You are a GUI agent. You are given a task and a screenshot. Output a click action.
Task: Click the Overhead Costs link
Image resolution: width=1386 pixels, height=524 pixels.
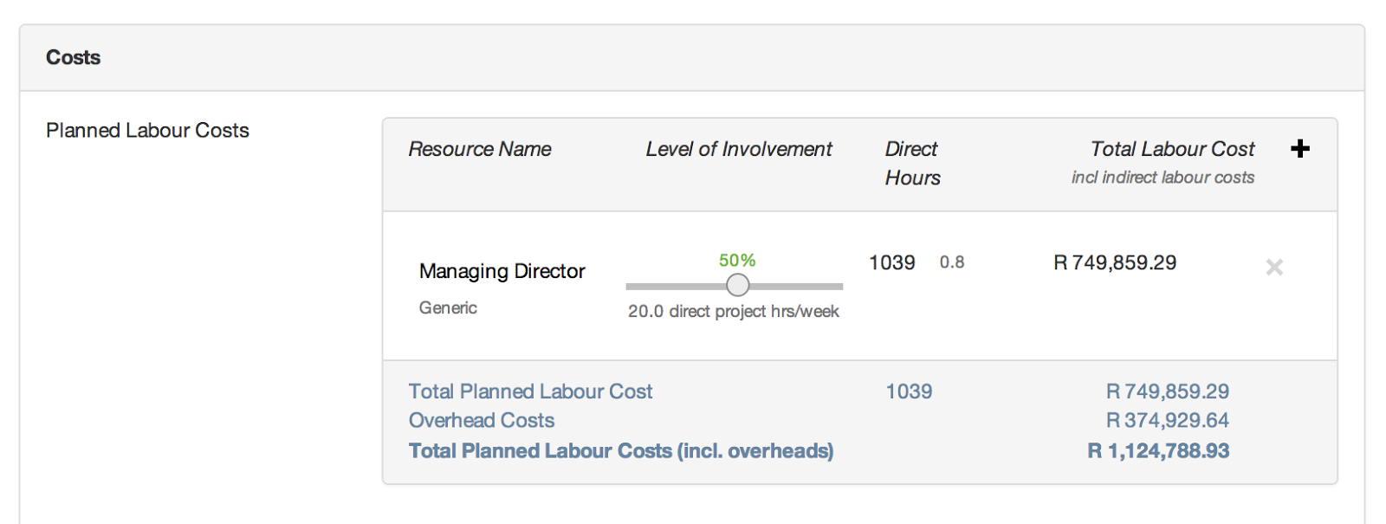point(482,420)
